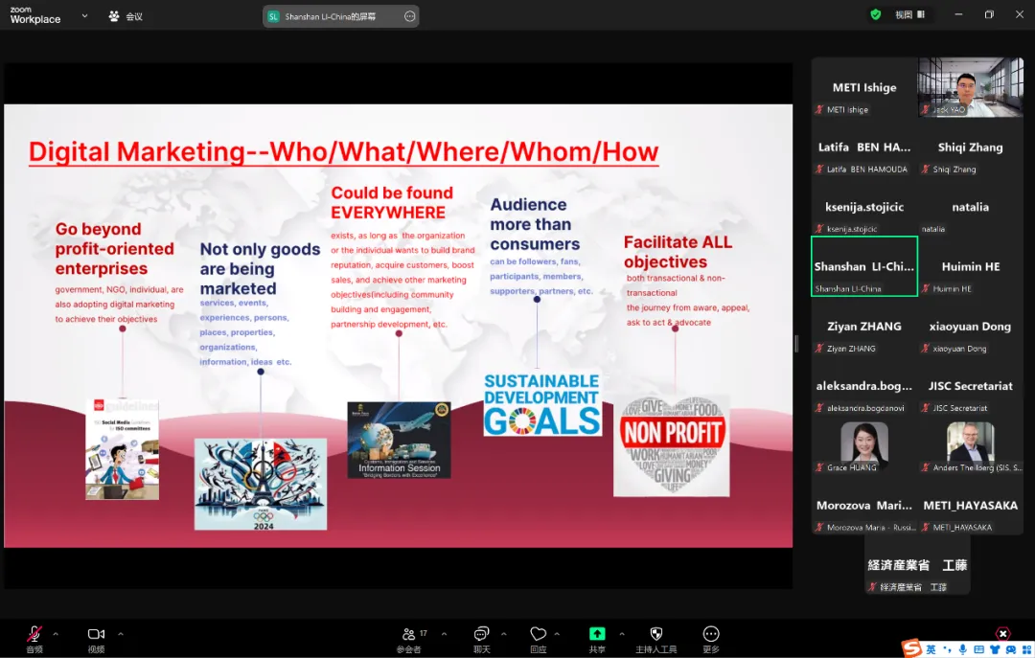The width and height of the screenshot is (1035, 658).
Task: Select METI Ishige participant tile
Action: point(864,87)
